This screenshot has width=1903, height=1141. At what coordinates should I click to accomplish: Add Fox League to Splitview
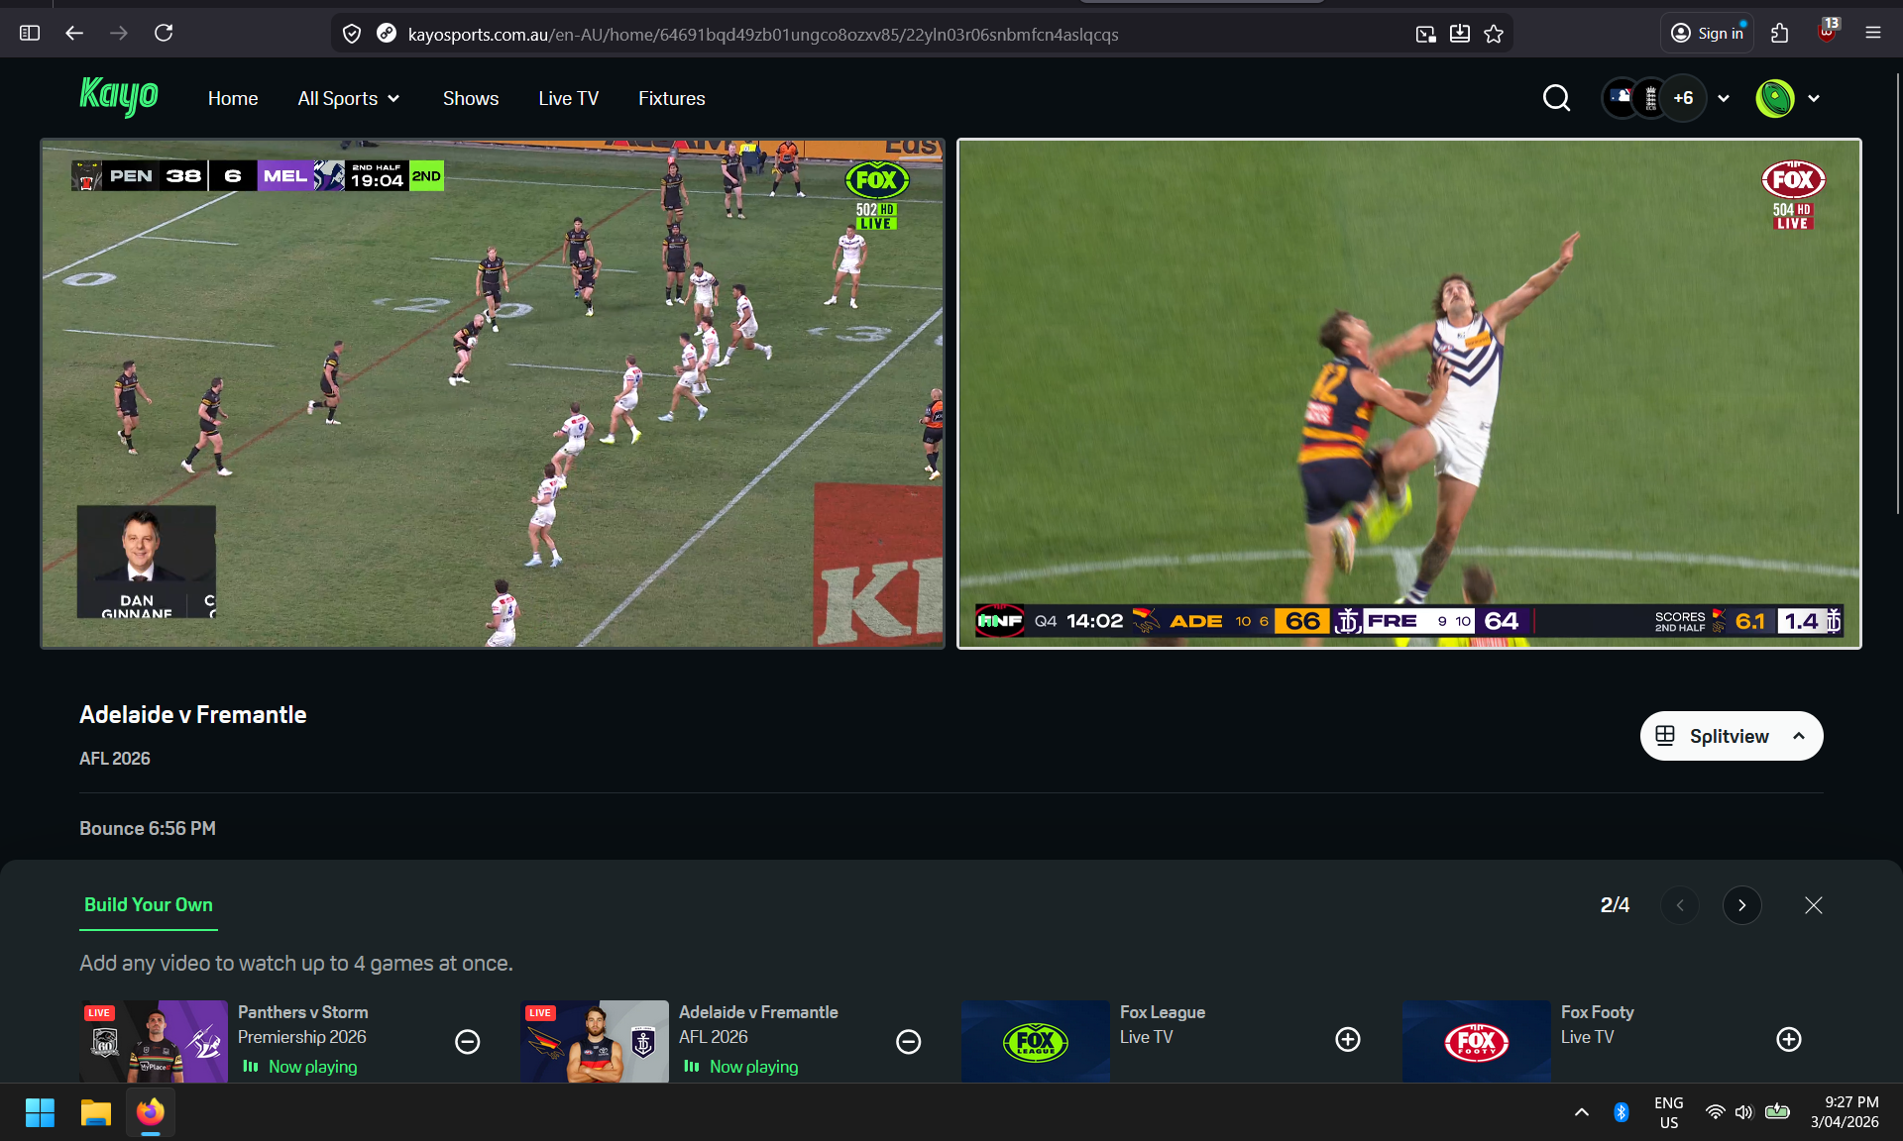coord(1347,1039)
